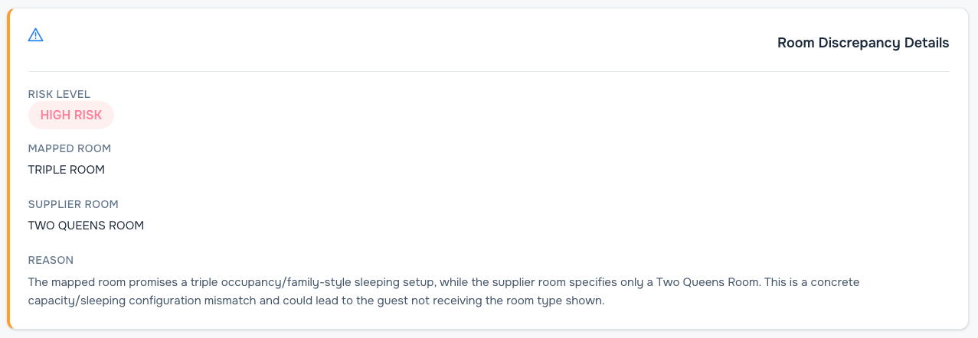Click the word 'QUEENS' in supplier value
Screen dimensions: 978x338
pyautogui.click(x=81, y=226)
